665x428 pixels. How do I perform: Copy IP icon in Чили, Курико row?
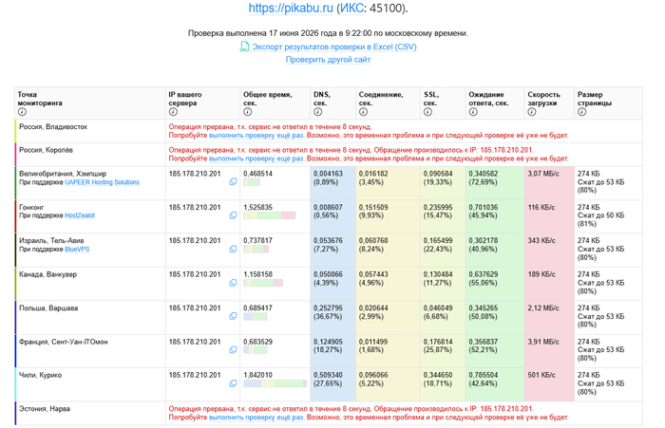[233, 383]
